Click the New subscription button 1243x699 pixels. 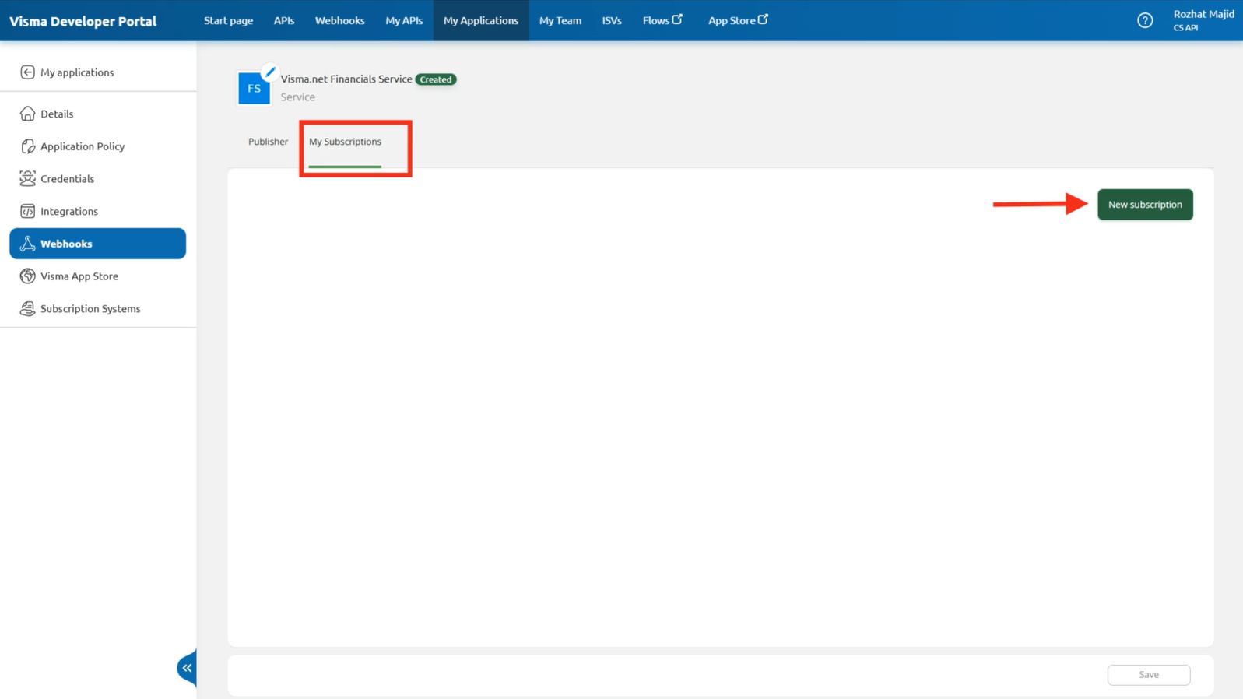pos(1144,205)
